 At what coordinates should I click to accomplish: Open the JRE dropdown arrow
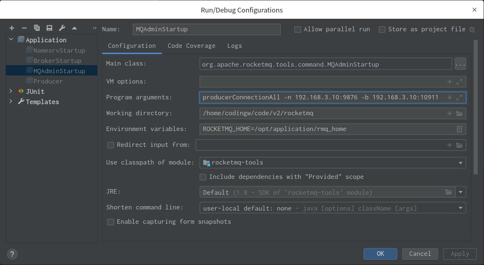click(460, 192)
